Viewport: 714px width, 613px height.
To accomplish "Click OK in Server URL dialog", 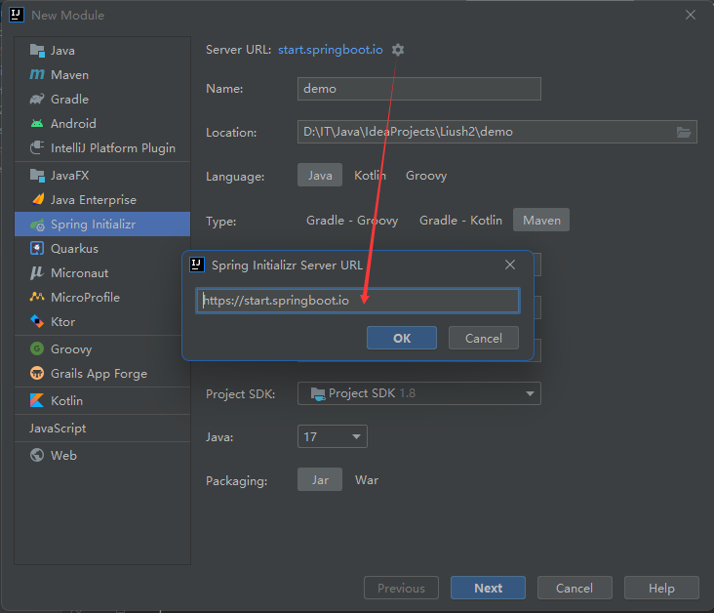I will (x=402, y=338).
